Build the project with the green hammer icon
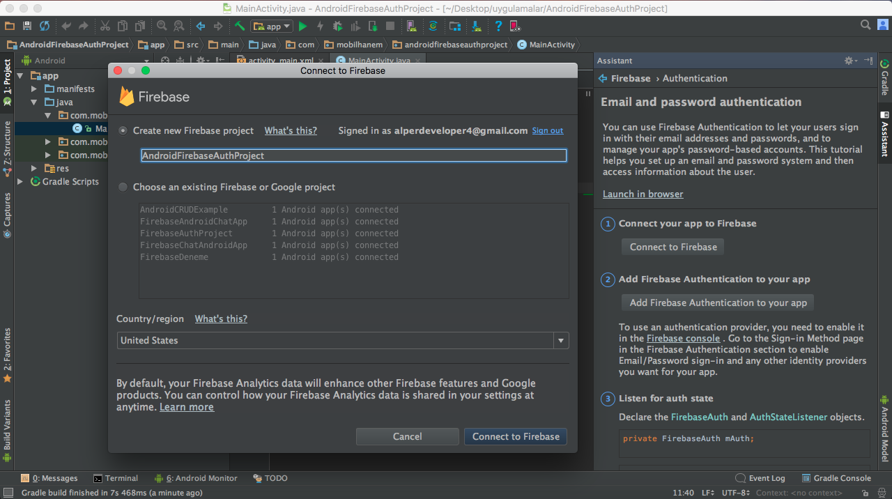The image size is (892, 499). (239, 26)
